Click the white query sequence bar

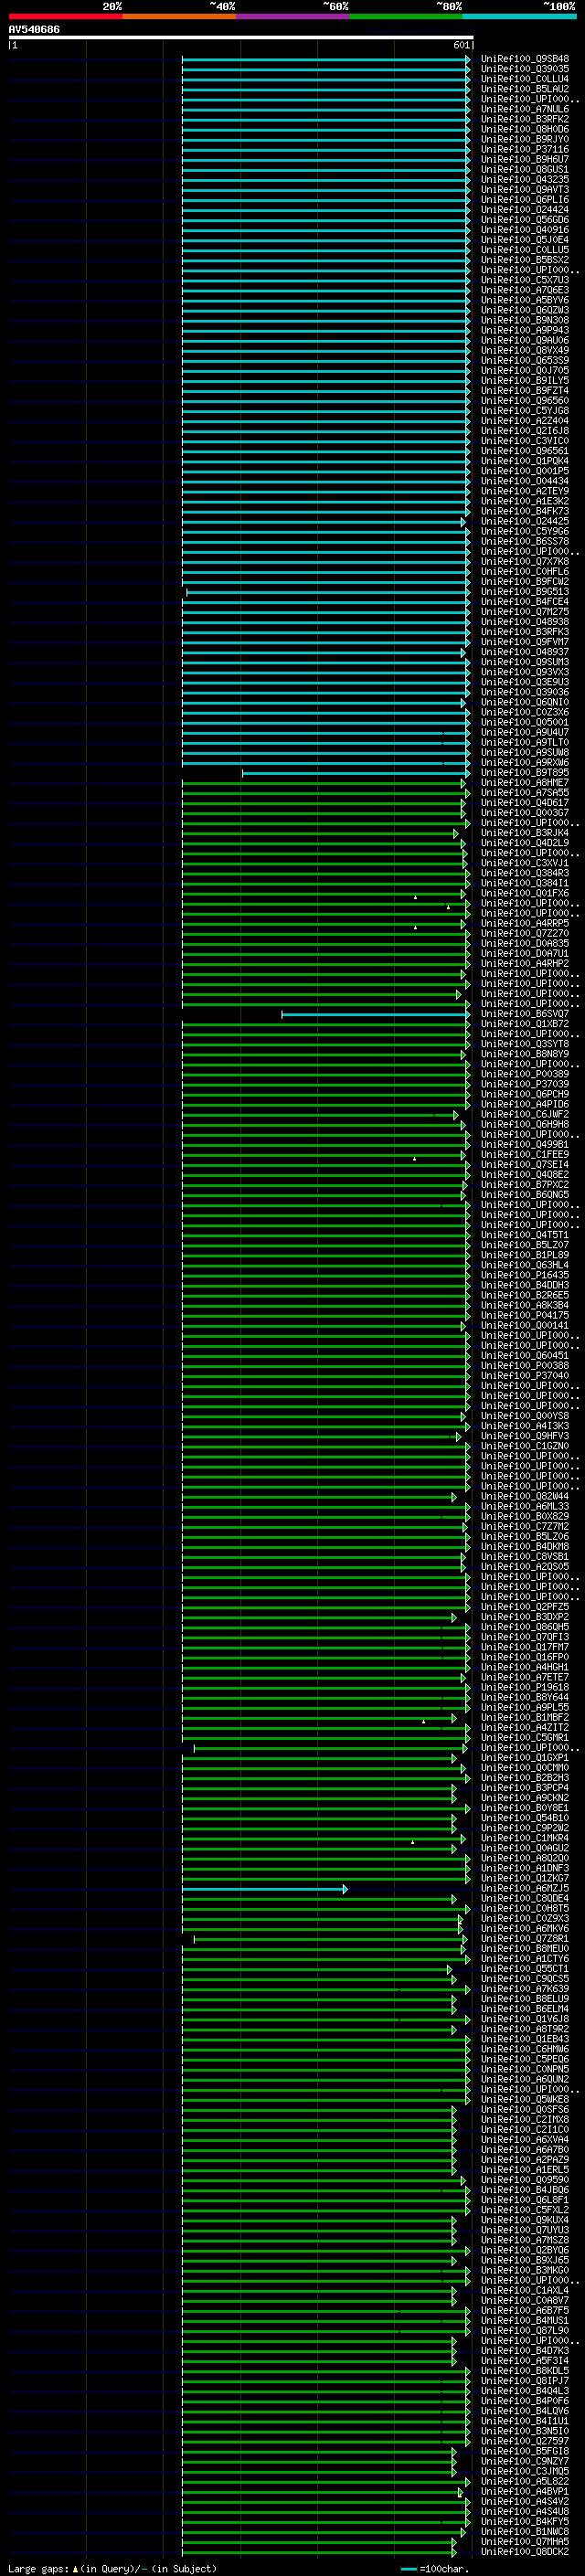240,37
